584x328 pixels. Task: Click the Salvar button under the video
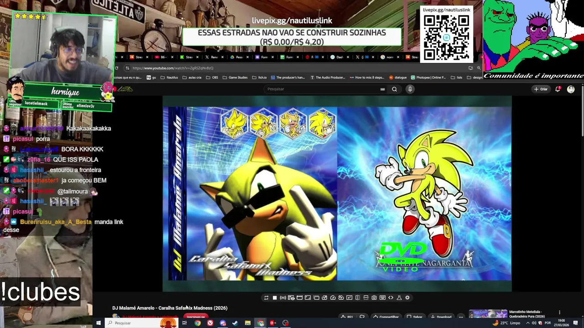pyautogui.click(x=415, y=317)
